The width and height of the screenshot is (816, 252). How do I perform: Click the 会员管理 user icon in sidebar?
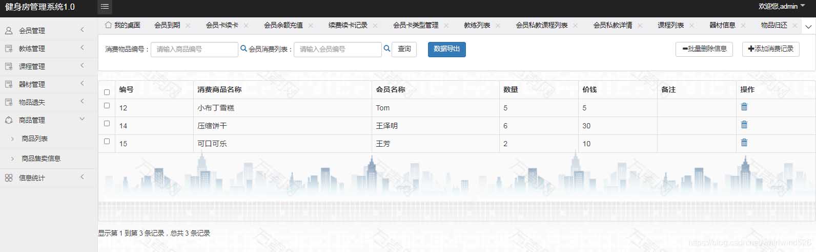coord(9,31)
